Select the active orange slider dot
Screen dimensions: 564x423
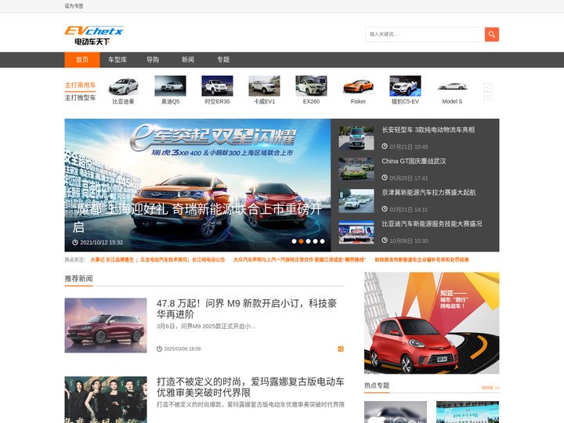[x=301, y=241]
